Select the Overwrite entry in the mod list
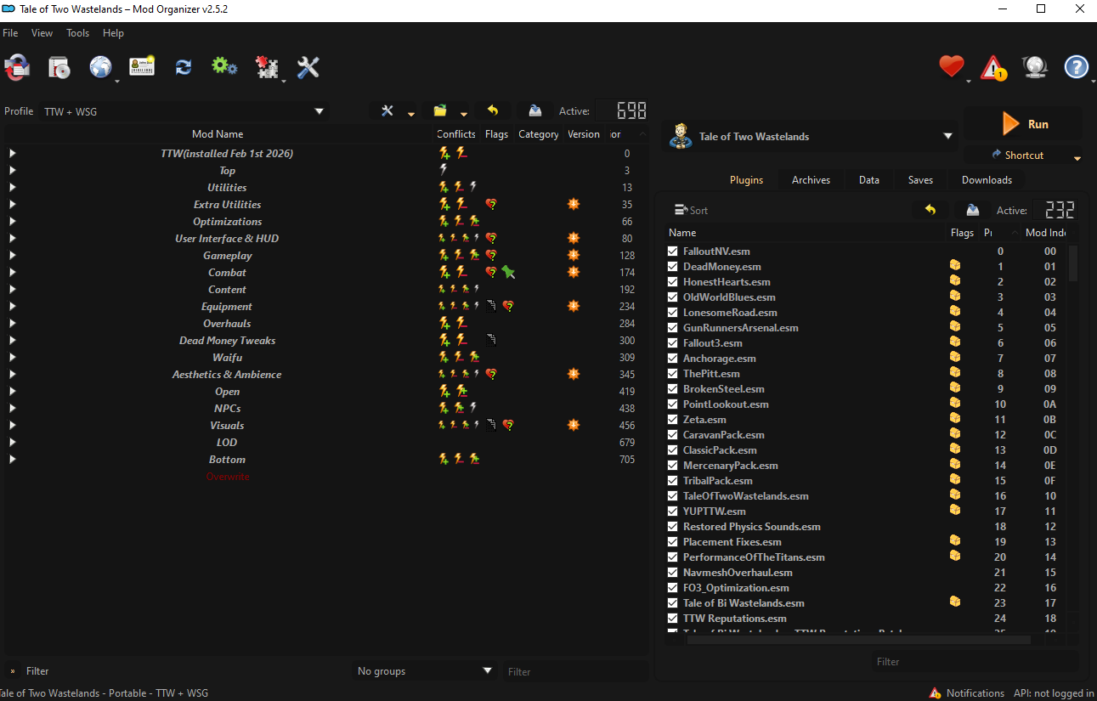 coord(228,477)
